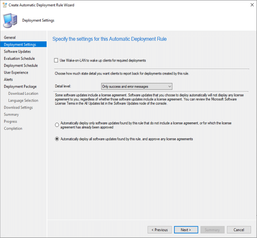
Task: Cancel the deployment rule wizard
Action: point(239,230)
